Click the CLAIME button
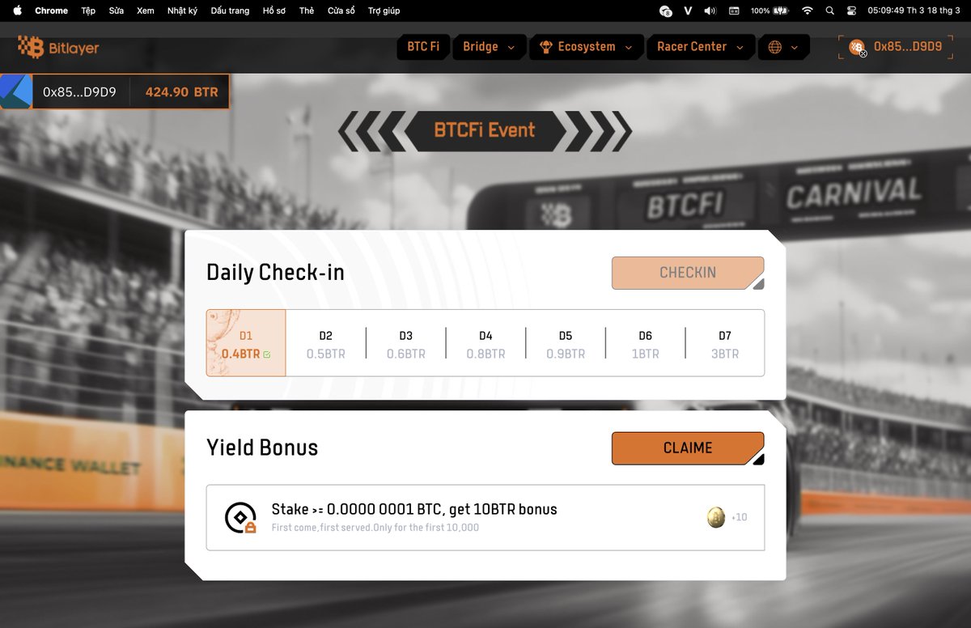The height and width of the screenshot is (628, 971). pyautogui.click(x=688, y=448)
